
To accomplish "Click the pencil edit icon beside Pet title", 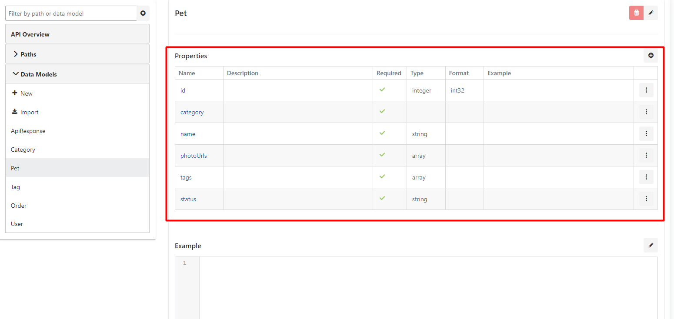I will (651, 13).
